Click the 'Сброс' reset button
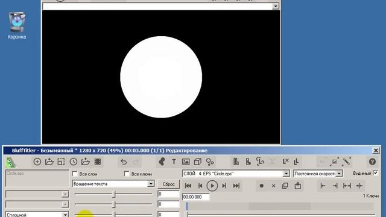 [x=169, y=184]
